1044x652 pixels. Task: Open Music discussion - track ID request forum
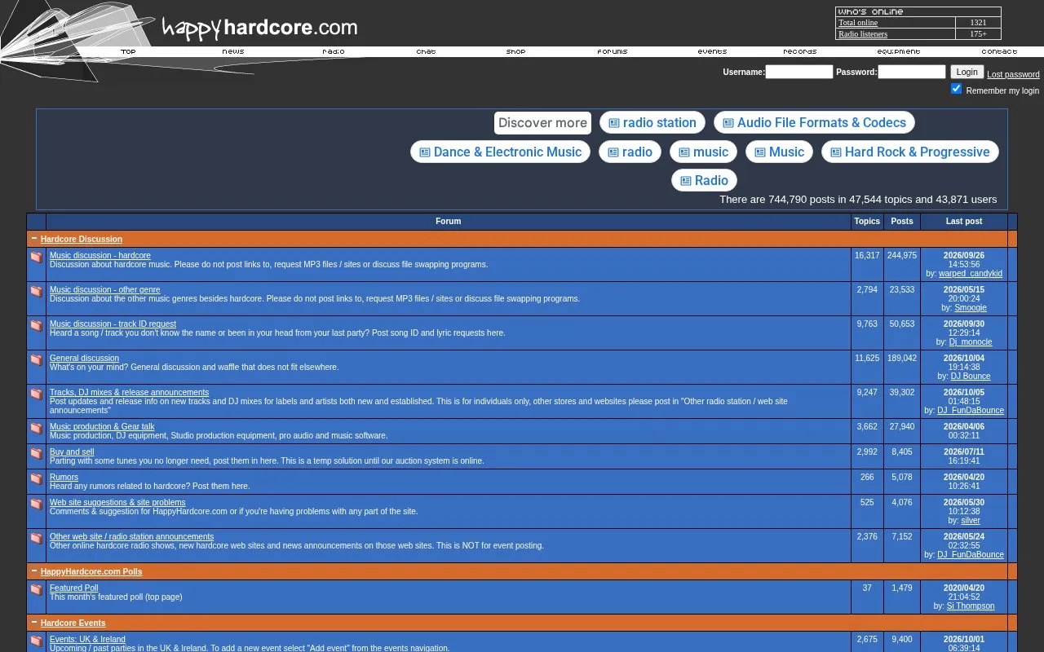(x=113, y=324)
